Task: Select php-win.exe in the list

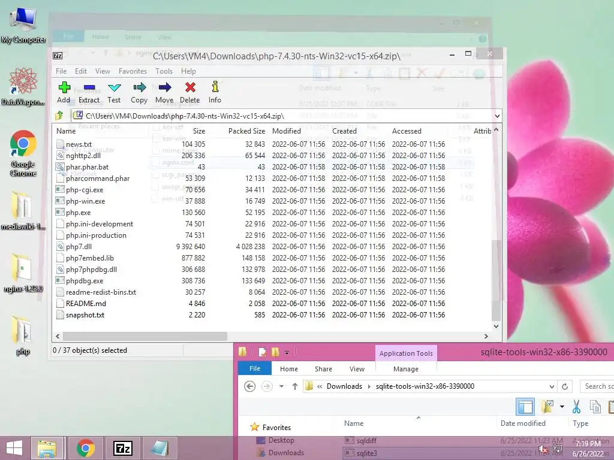Action: [85, 201]
